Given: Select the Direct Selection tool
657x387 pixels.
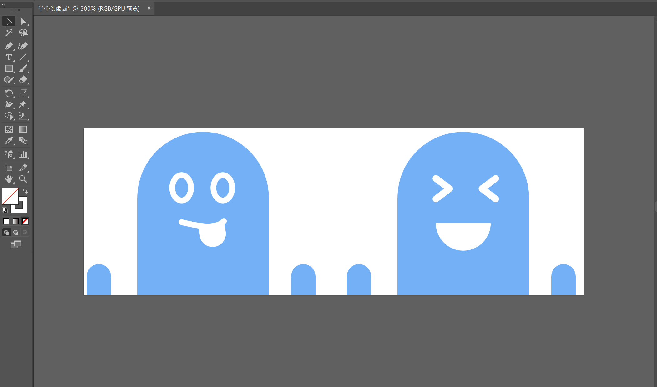Looking at the screenshot, I should point(23,21).
